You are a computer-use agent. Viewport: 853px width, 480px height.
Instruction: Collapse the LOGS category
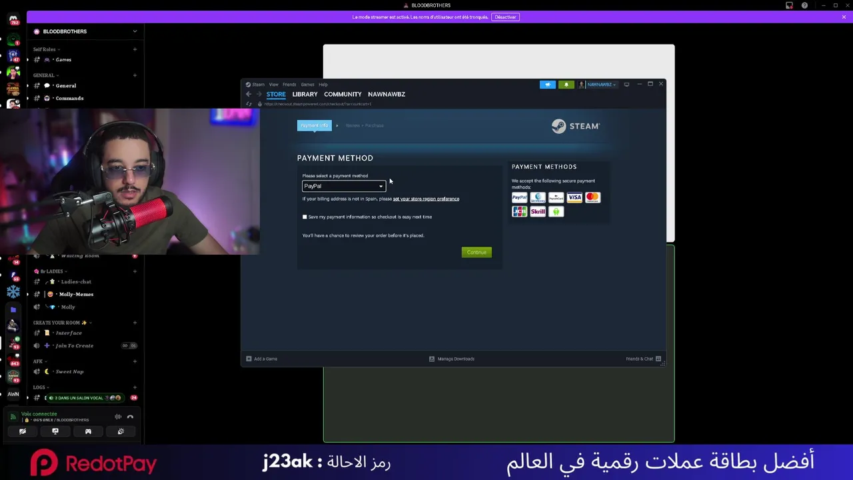pyautogui.click(x=41, y=387)
